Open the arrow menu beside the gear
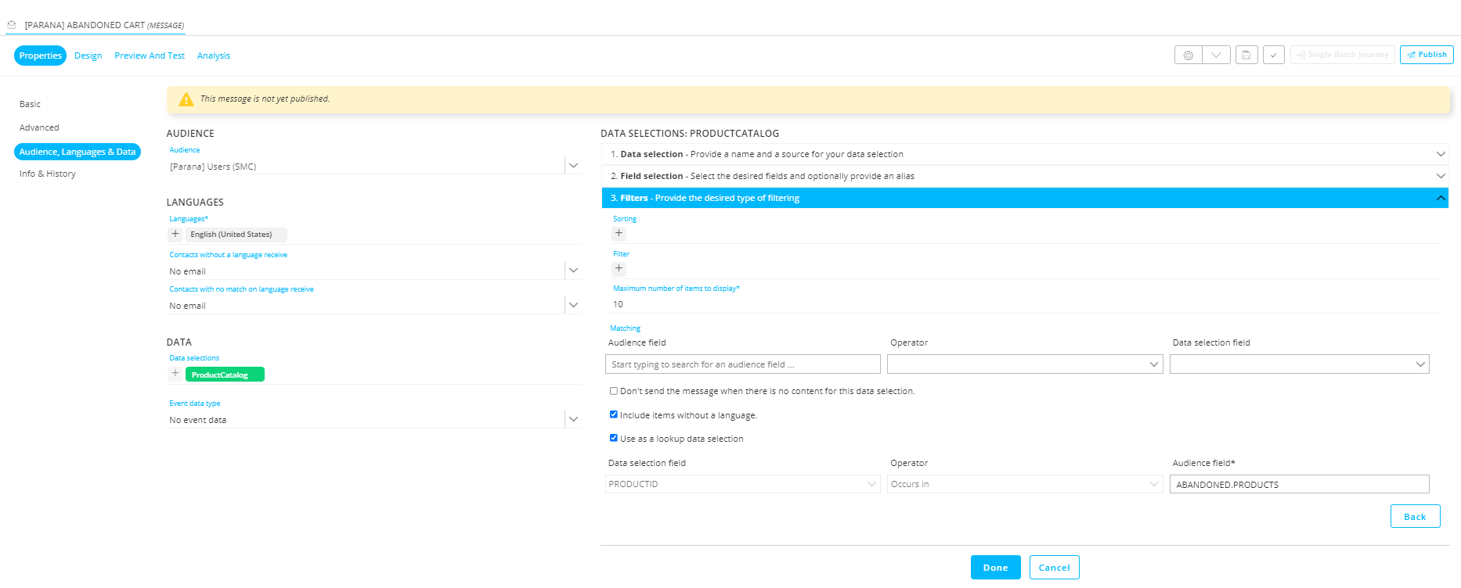Screen dimensions: 1461x588 pyautogui.click(x=1216, y=56)
